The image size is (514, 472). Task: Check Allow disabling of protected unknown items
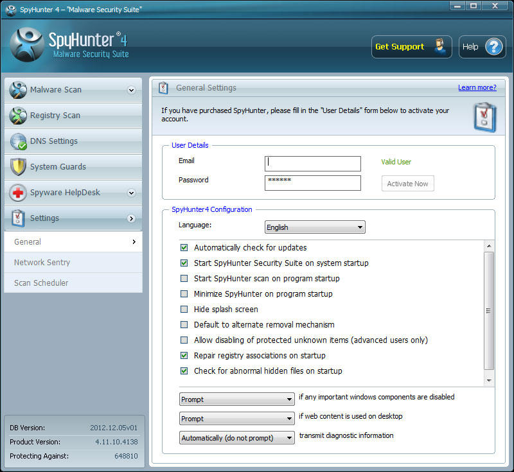184,340
